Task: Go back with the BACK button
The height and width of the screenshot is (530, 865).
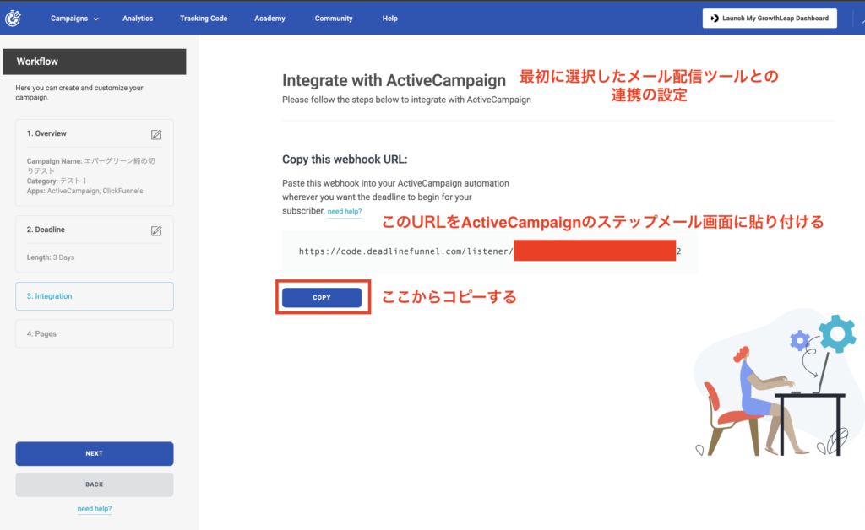Action: click(95, 484)
